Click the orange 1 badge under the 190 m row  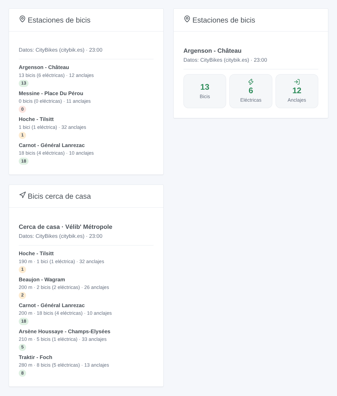pos(22,270)
